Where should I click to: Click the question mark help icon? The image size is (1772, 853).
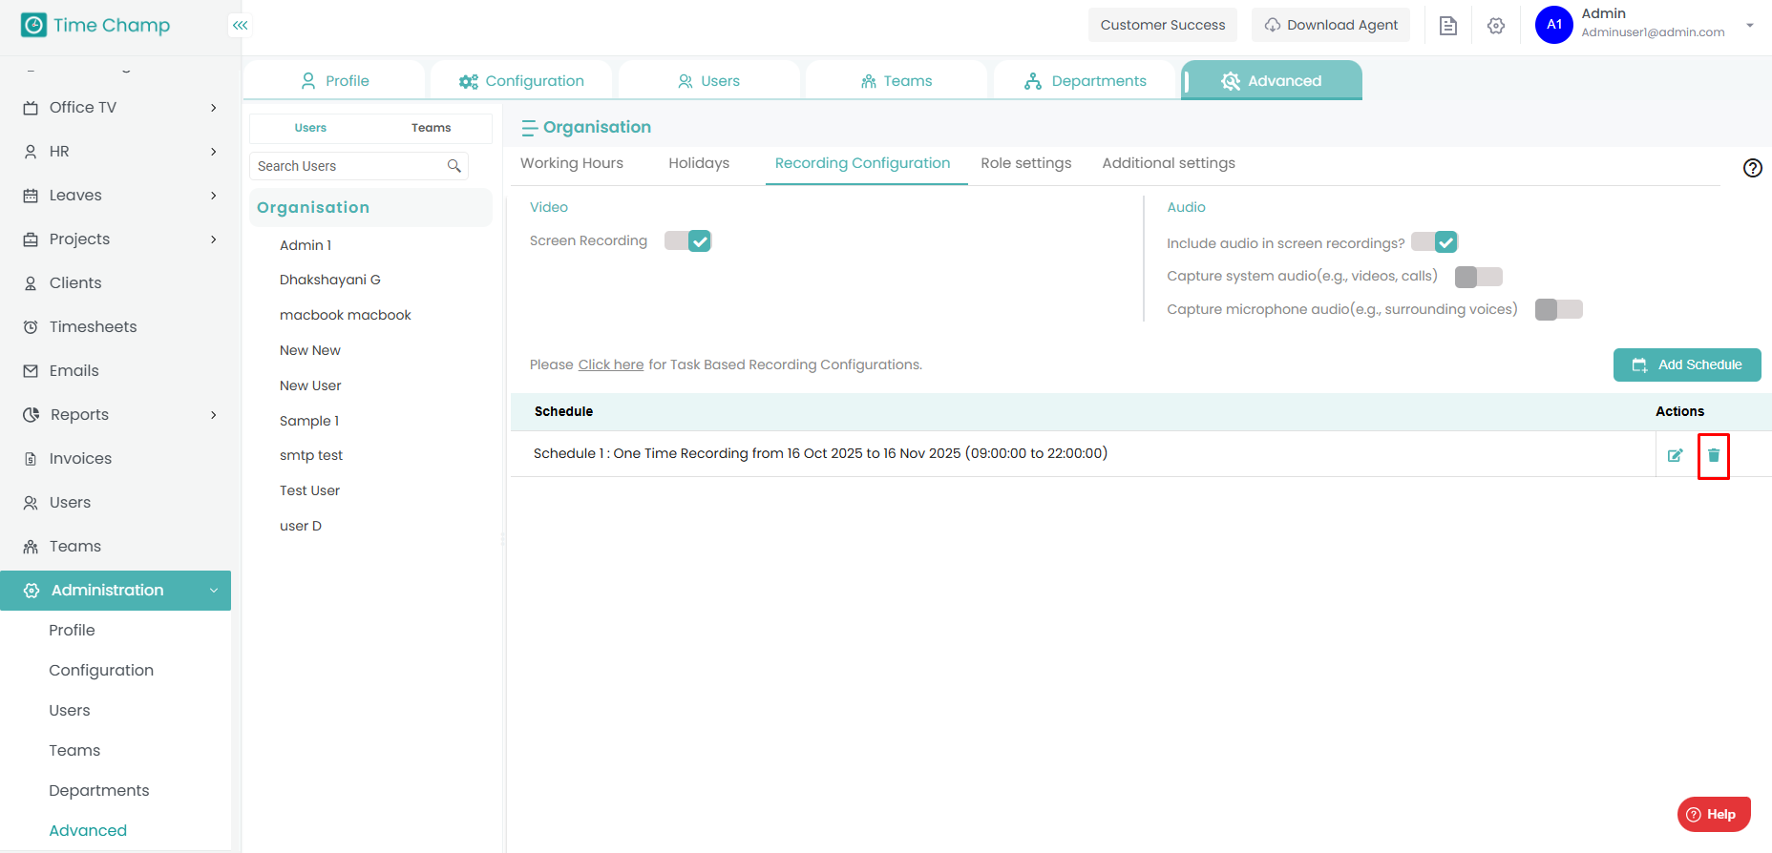pos(1752,168)
